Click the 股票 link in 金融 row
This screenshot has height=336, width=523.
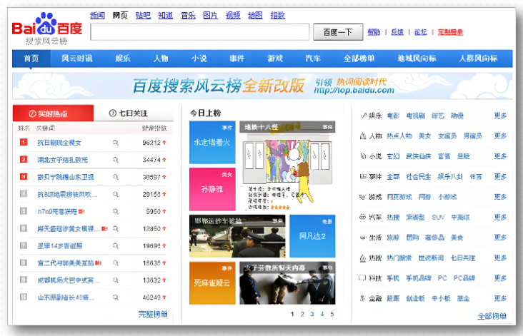pos(393,298)
